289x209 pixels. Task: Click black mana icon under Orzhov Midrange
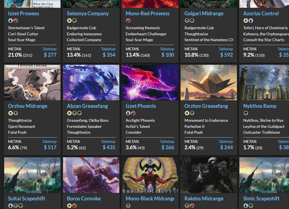click(16, 113)
